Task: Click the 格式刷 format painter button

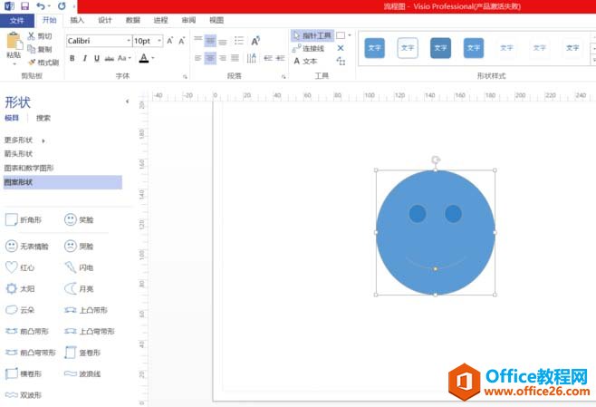Action: 43,62
